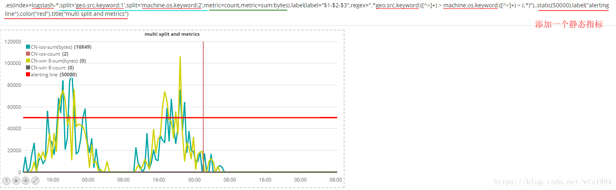Click the red alerting line color swatch
Image resolution: width=616 pixels, height=190 pixels.
(28, 74)
